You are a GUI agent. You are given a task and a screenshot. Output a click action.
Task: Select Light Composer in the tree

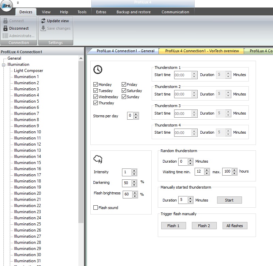point(28,71)
